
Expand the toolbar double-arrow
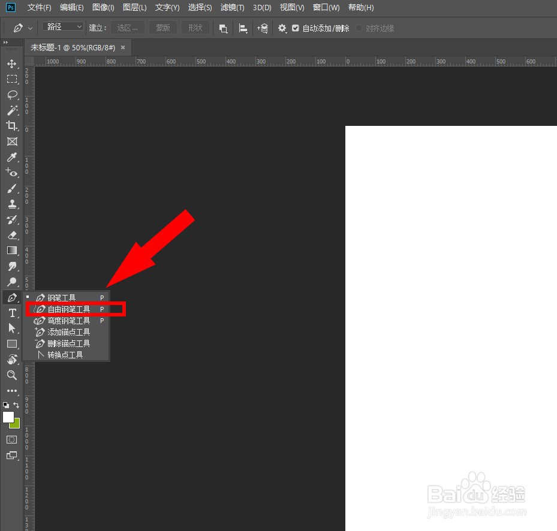tap(5, 43)
